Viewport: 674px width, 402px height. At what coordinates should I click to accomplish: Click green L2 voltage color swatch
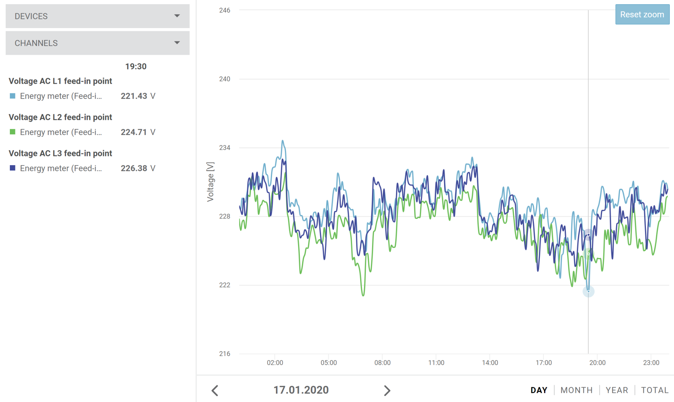[13, 132]
